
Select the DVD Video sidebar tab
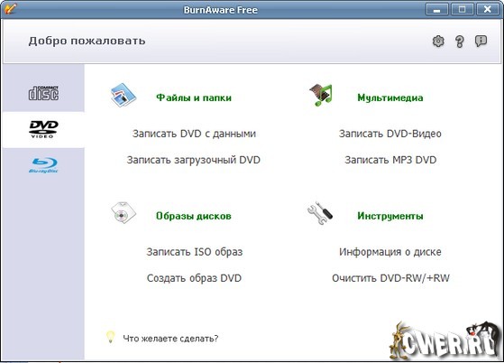pyautogui.click(x=43, y=129)
